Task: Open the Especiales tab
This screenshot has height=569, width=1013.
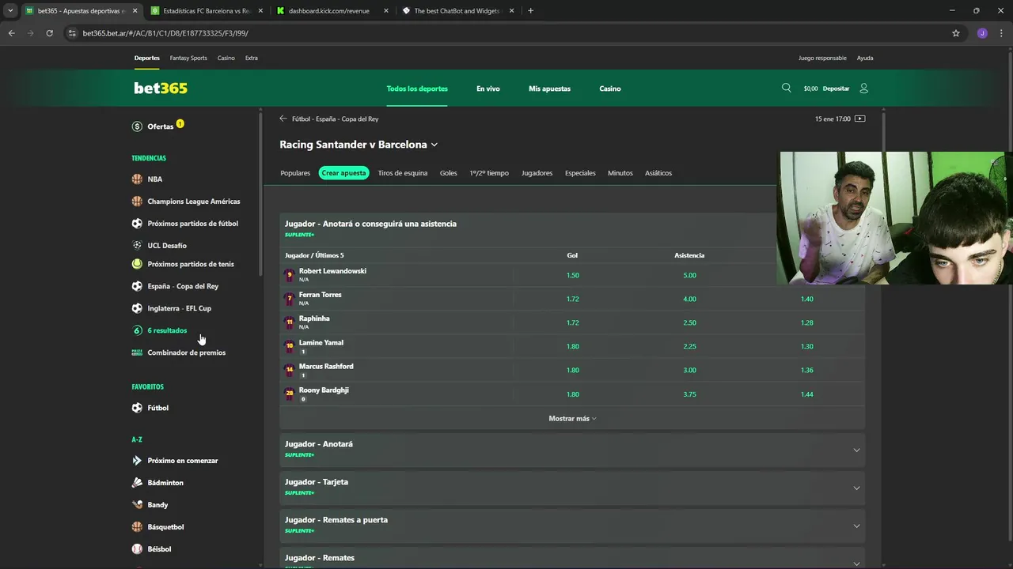Action: 580,173
